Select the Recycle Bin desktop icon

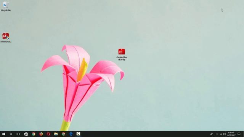pos(6,6)
